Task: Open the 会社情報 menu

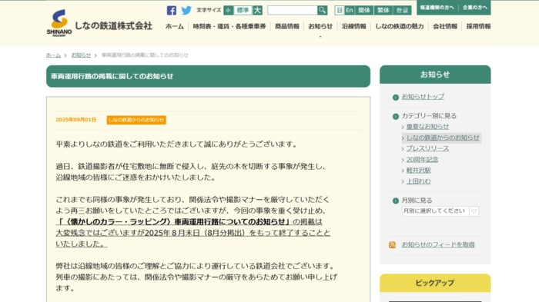Action: (445, 26)
